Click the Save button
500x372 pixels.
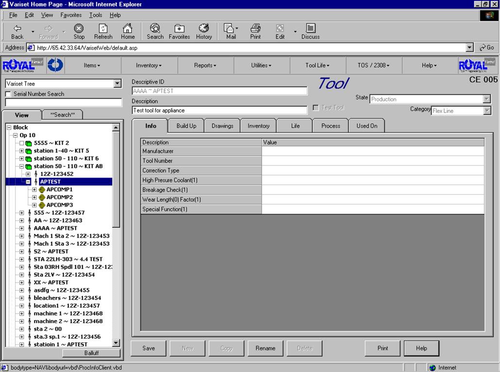[x=149, y=348]
